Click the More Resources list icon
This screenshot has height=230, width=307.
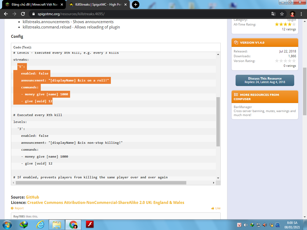236,95
